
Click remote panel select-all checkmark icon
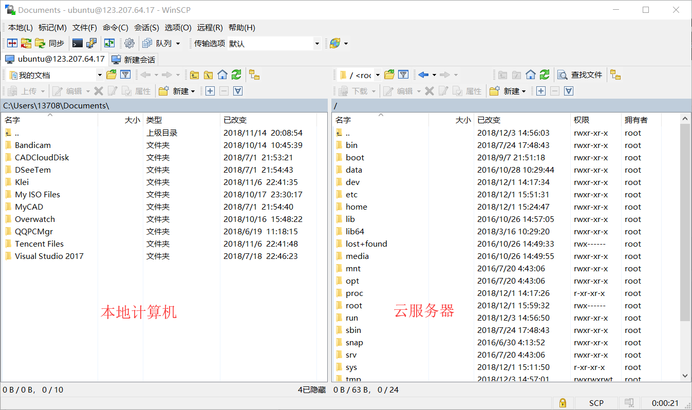click(x=568, y=91)
